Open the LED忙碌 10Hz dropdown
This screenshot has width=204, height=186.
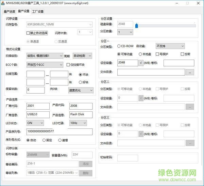(78, 123)
